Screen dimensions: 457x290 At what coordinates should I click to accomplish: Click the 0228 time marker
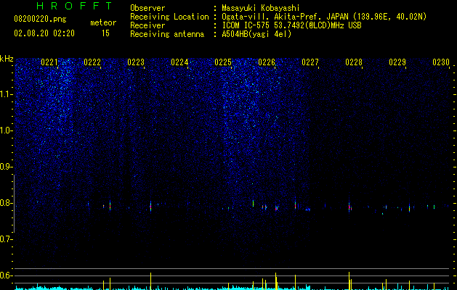click(354, 62)
